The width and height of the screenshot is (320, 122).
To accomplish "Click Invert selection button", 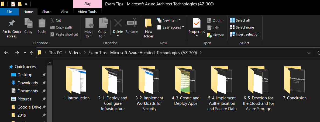I will tap(245, 34).
